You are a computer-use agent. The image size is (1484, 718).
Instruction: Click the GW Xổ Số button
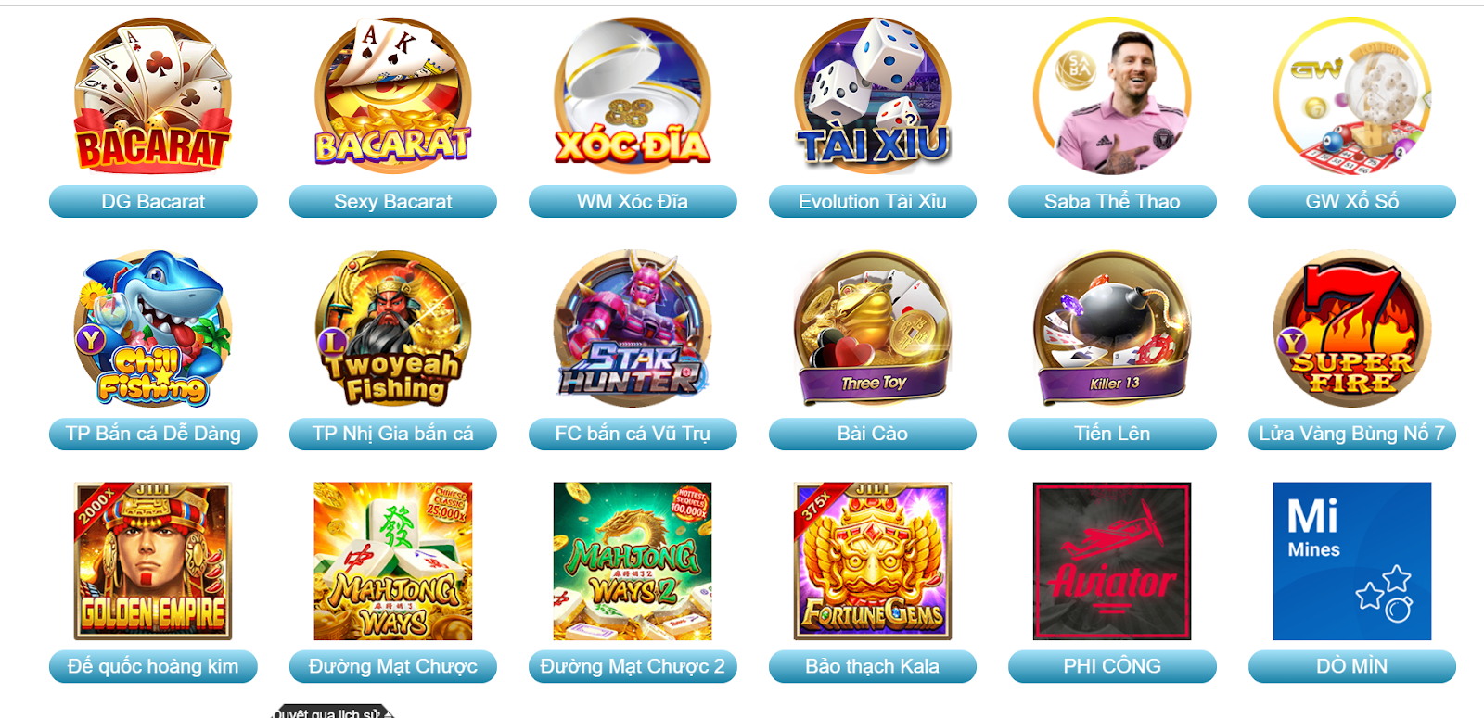click(x=1352, y=202)
